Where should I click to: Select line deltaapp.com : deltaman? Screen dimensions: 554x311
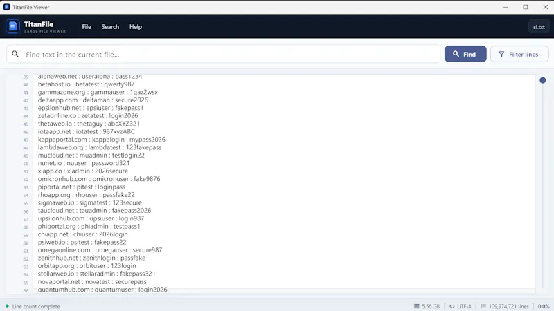(x=93, y=100)
